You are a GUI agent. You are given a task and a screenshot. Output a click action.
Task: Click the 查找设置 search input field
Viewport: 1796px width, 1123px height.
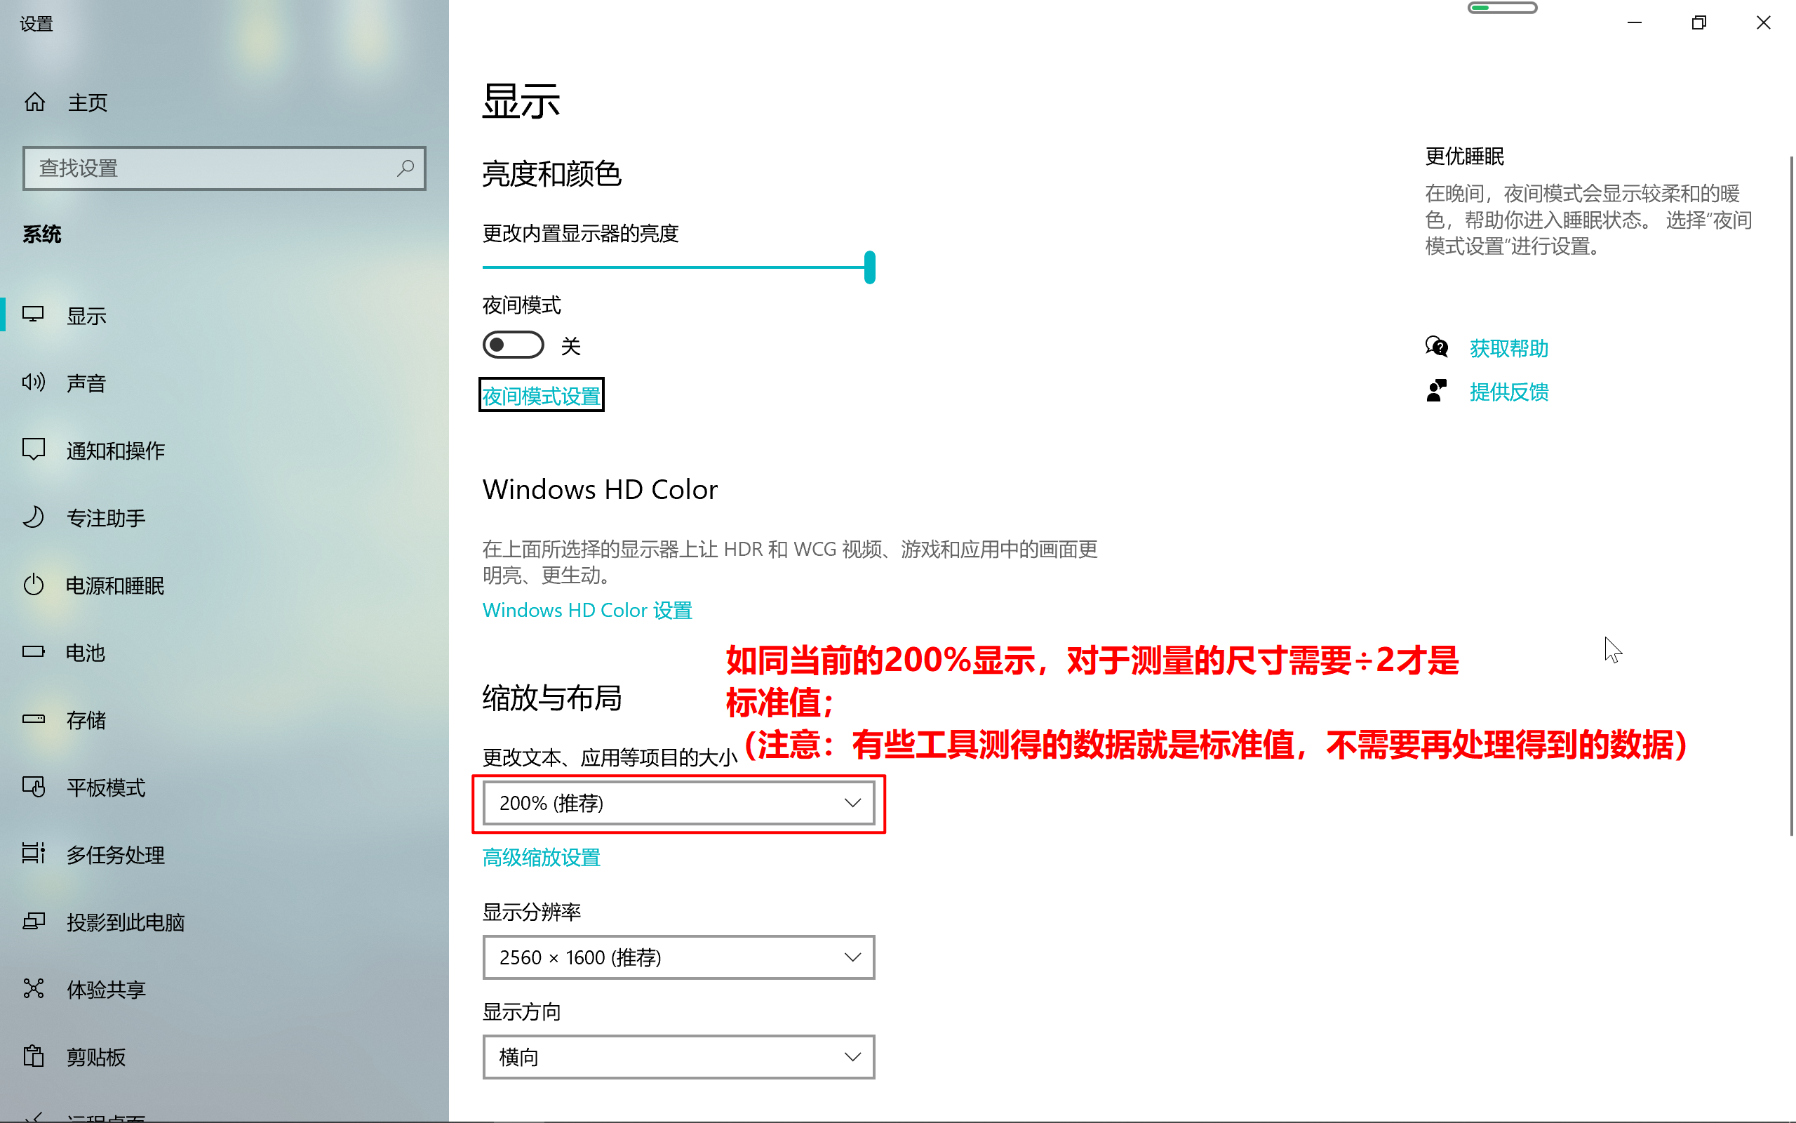coord(224,168)
